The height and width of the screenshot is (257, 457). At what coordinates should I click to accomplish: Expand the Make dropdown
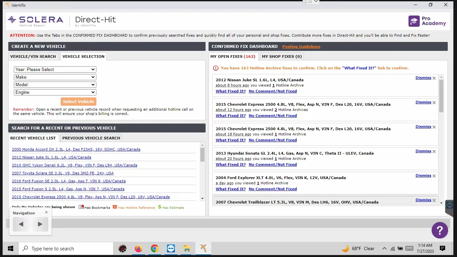coord(55,77)
